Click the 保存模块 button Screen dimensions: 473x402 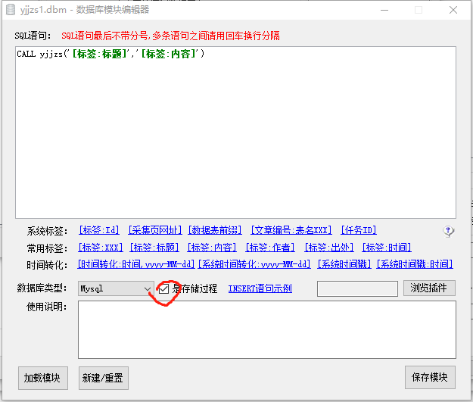click(x=430, y=378)
